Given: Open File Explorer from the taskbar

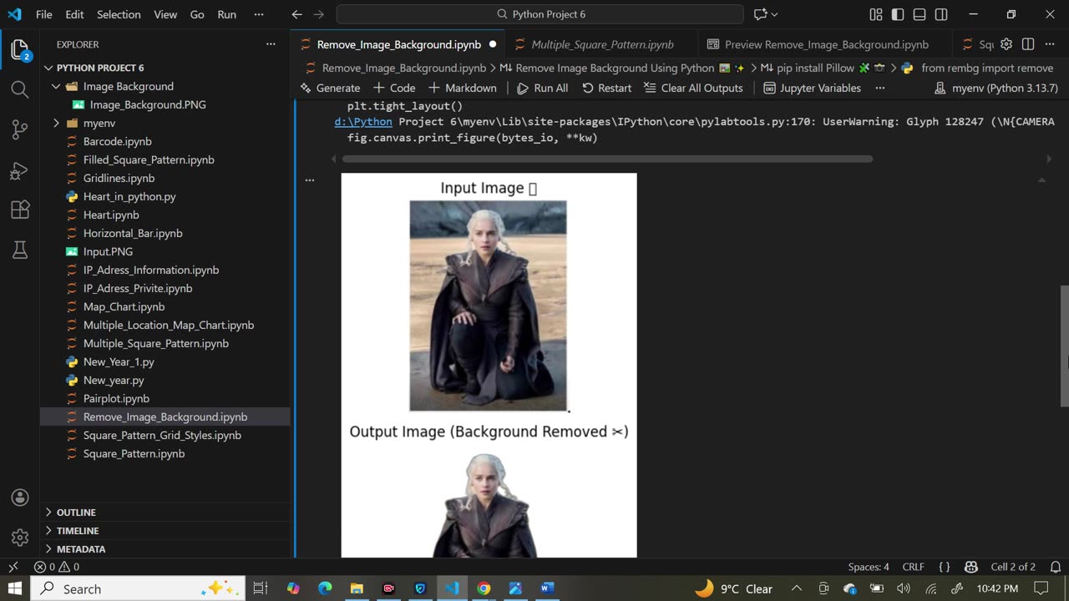Looking at the screenshot, I should click(357, 588).
